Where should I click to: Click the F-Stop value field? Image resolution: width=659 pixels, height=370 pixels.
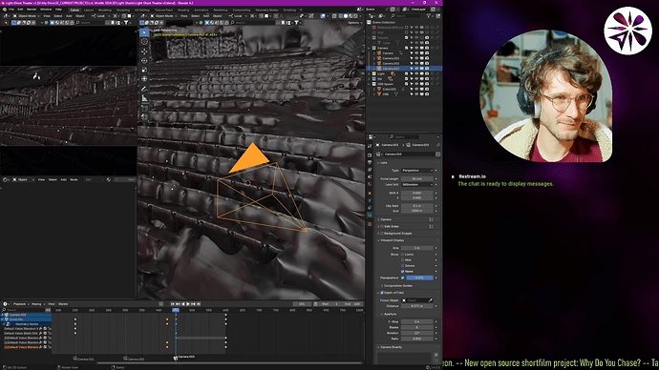tap(417, 321)
